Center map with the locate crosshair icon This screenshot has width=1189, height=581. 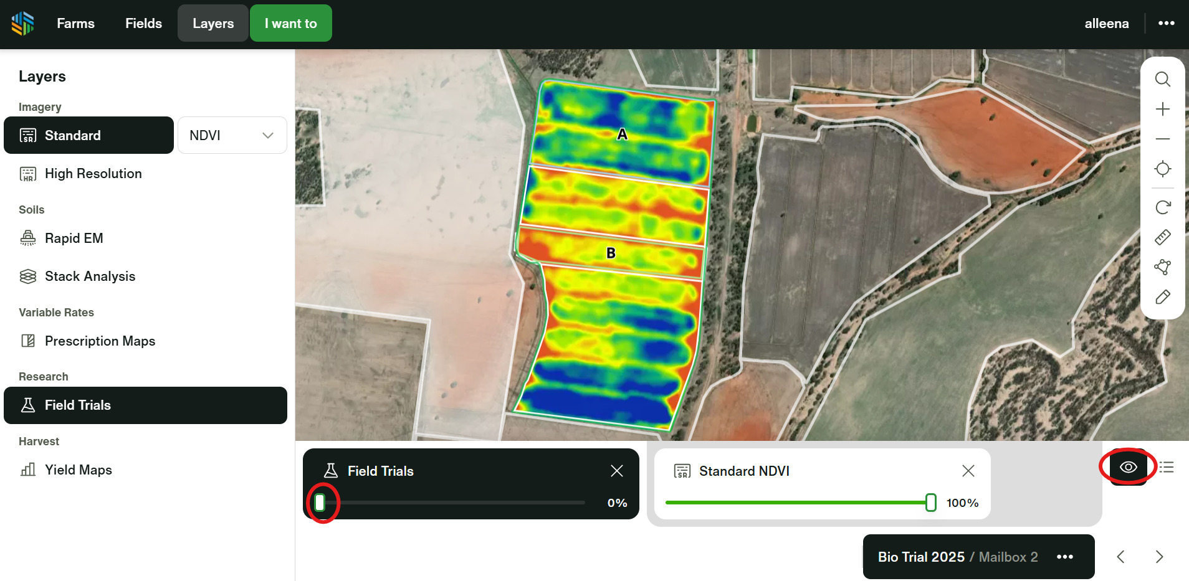[x=1162, y=169]
